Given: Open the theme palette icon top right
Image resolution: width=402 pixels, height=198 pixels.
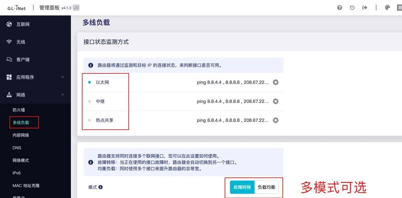Looking at the screenshot, I should point(387,7).
